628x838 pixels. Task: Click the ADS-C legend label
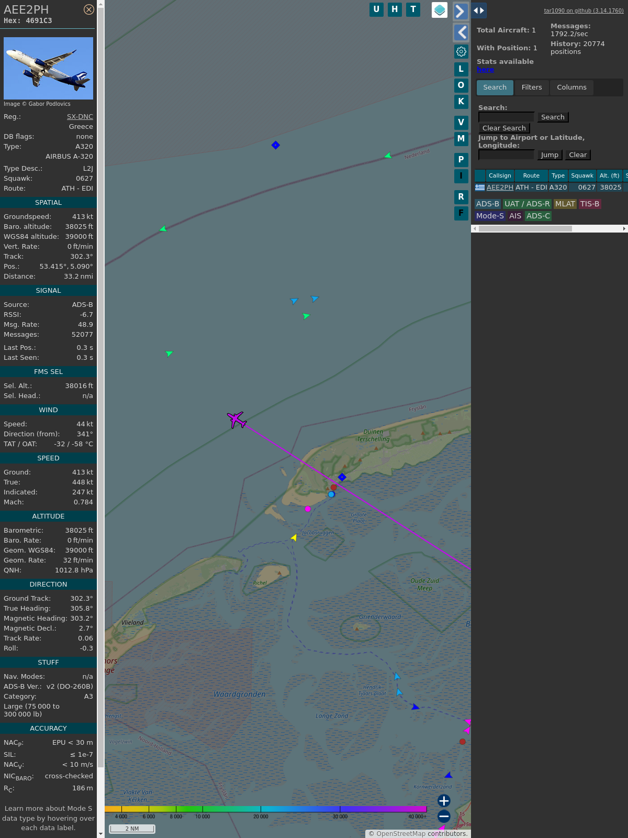coord(538,216)
